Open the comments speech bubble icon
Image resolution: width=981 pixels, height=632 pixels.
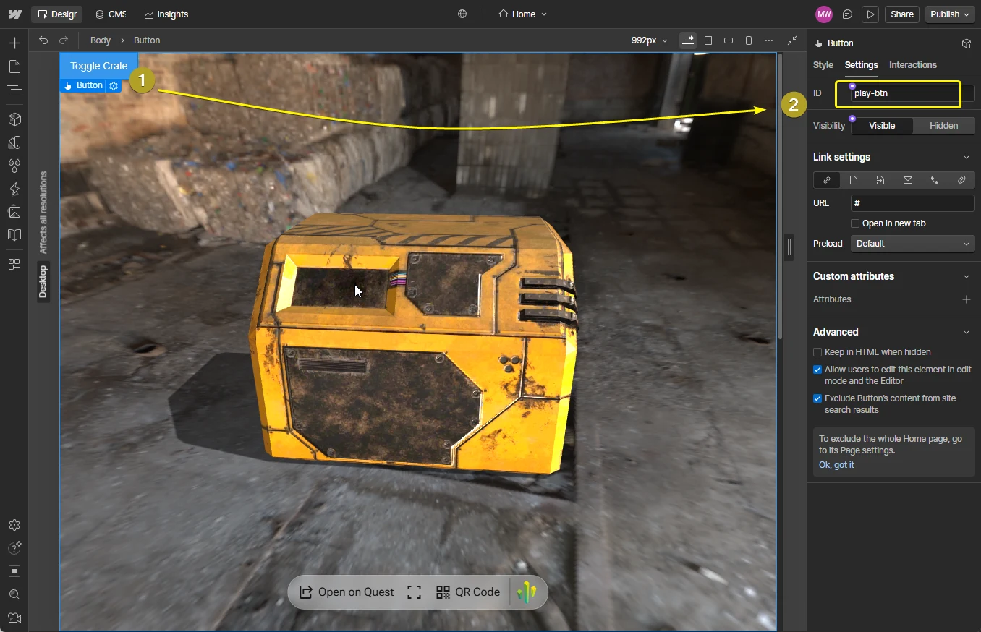847,14
